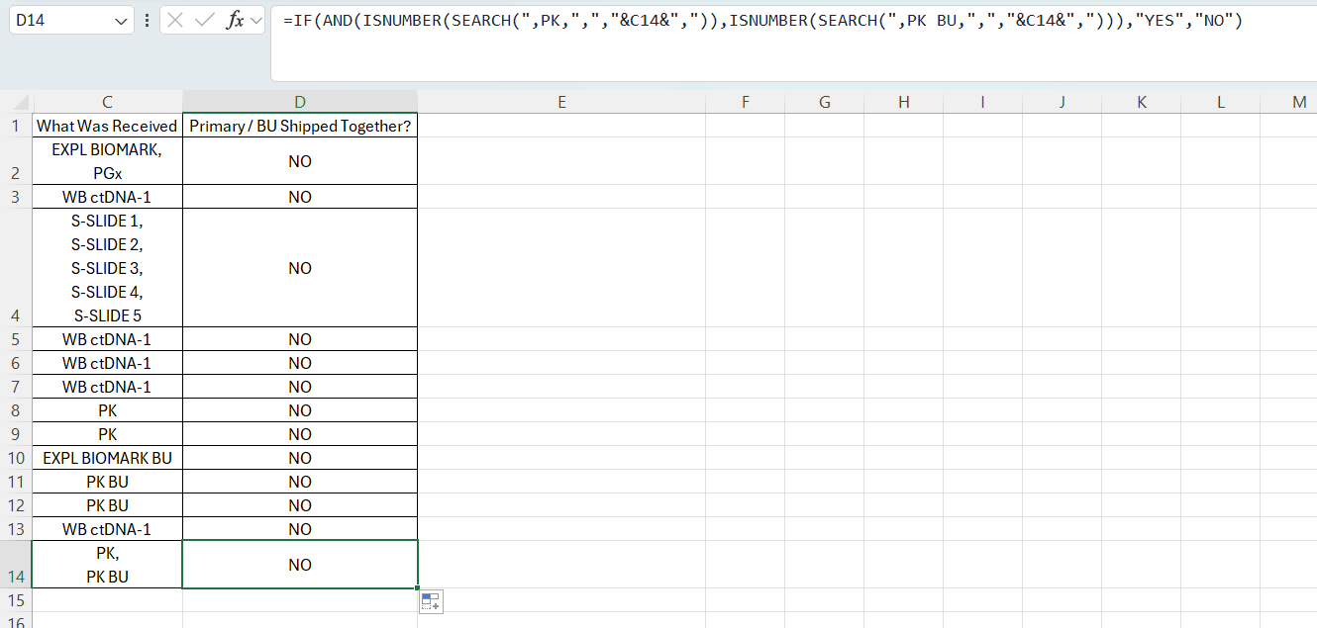Click the 'What Was Received' header cell
Image resolution: width=1317 pixels, height=628 pixels.
tap(107, 126)
